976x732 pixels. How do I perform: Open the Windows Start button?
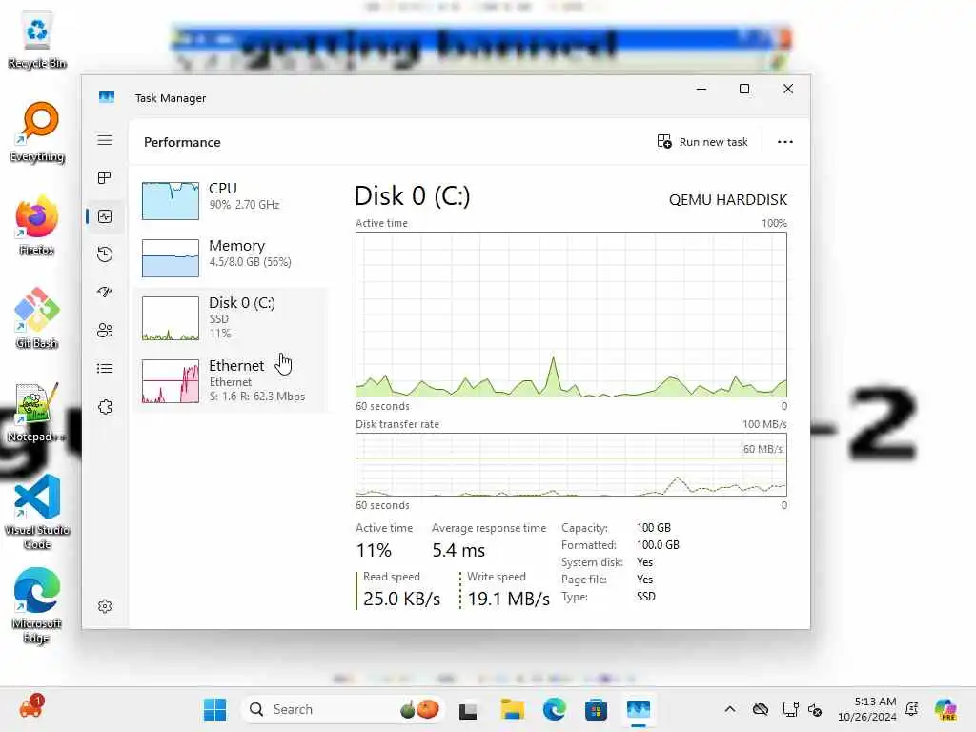pyautogui.click(x=214, y=709)
